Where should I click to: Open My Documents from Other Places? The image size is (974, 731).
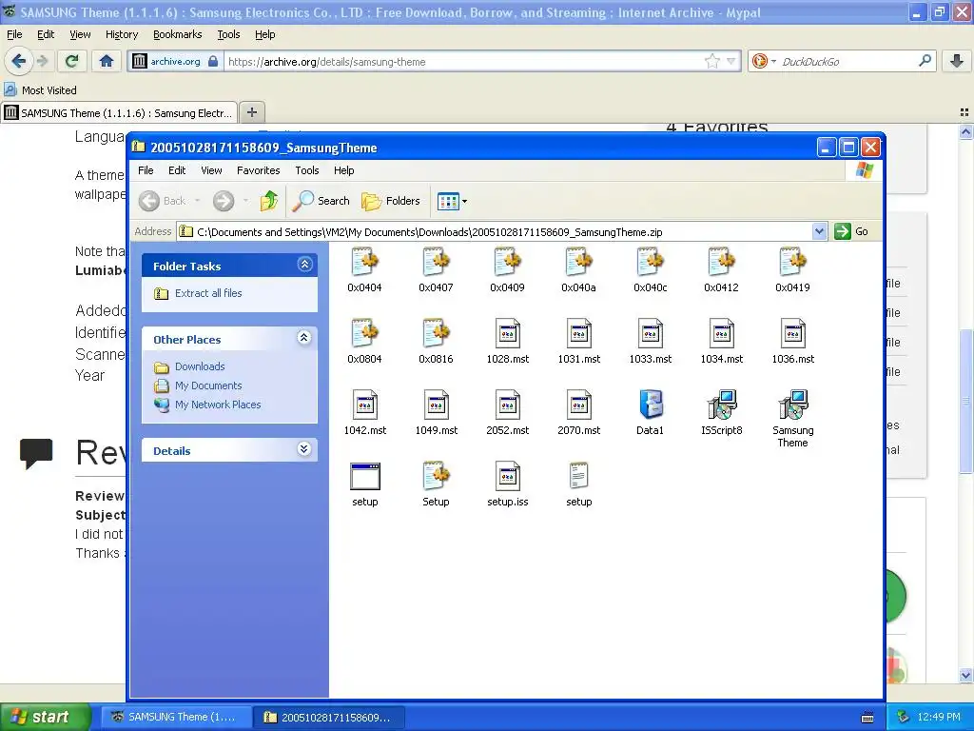[x=208, y=386]
